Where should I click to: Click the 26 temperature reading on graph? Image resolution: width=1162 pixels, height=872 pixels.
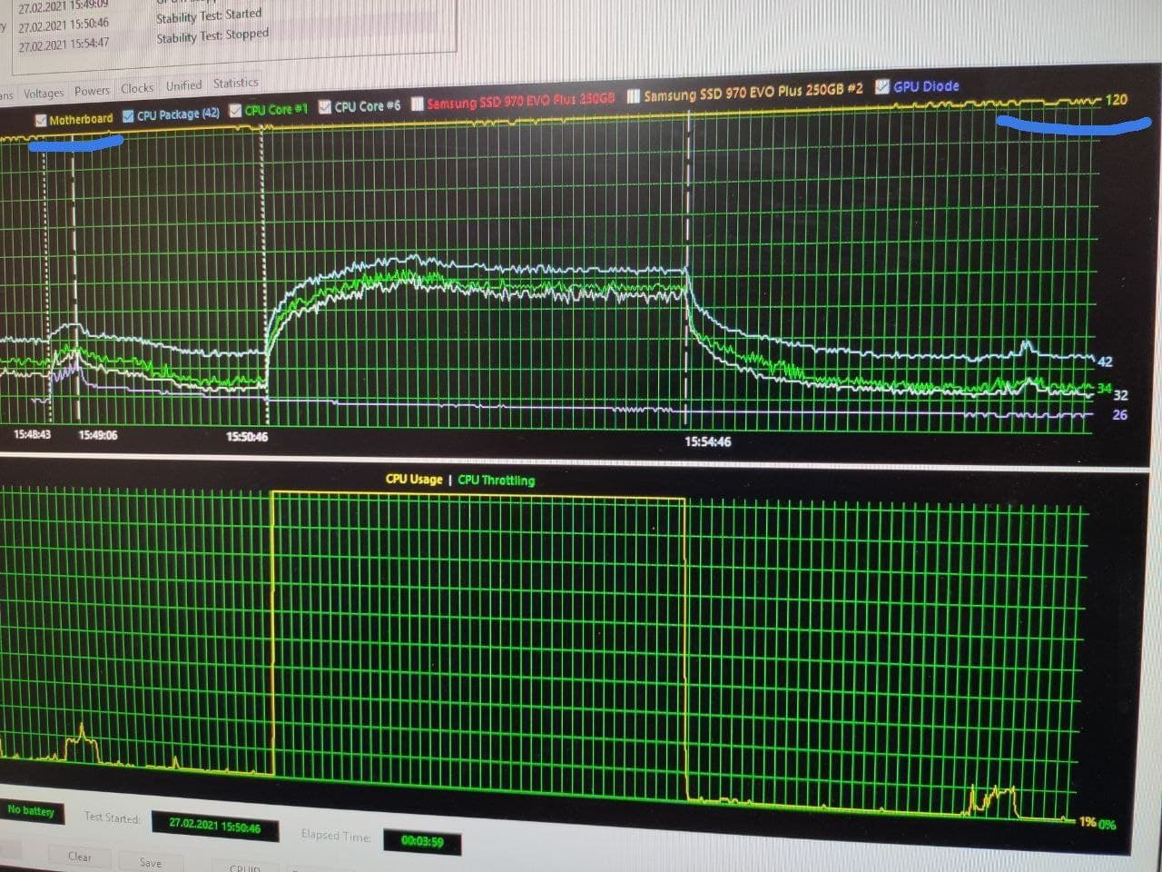(x=1119, y=415)
